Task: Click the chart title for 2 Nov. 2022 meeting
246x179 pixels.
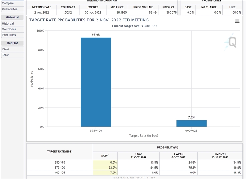Action: (89, 20)
